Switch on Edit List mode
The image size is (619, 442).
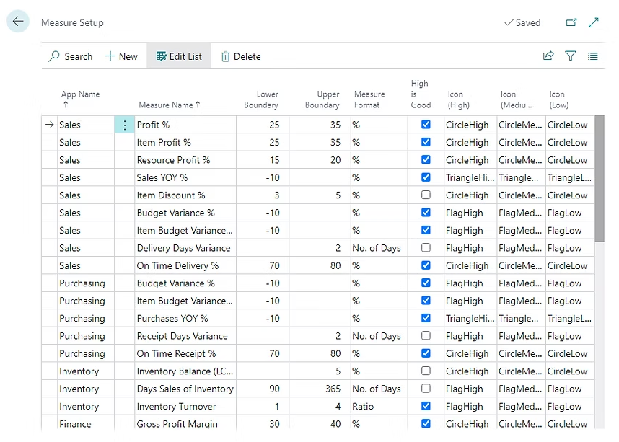[179, 56]
